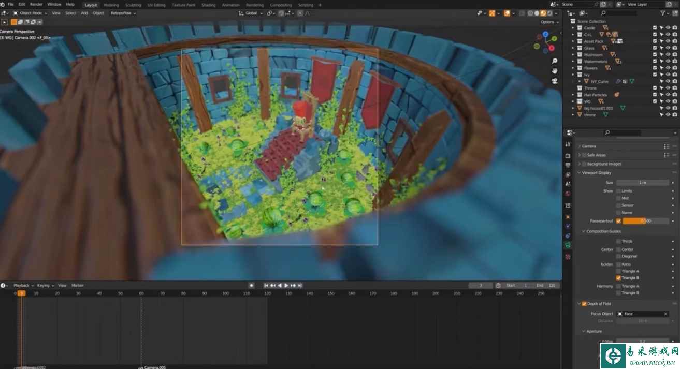
Task: Open the Tool properties tab icon
Action: pos(568,144)
